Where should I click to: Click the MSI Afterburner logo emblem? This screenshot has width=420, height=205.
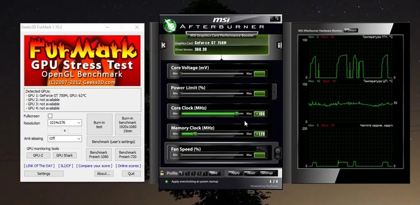pos(170,26)
